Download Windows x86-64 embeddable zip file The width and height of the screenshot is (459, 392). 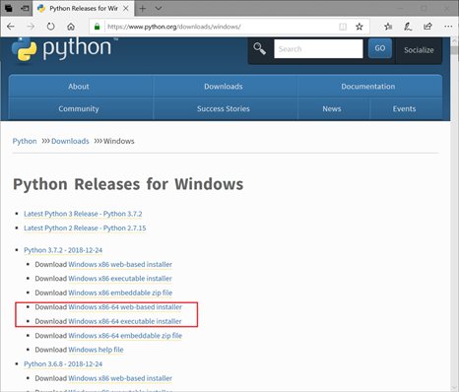(125, 336)
